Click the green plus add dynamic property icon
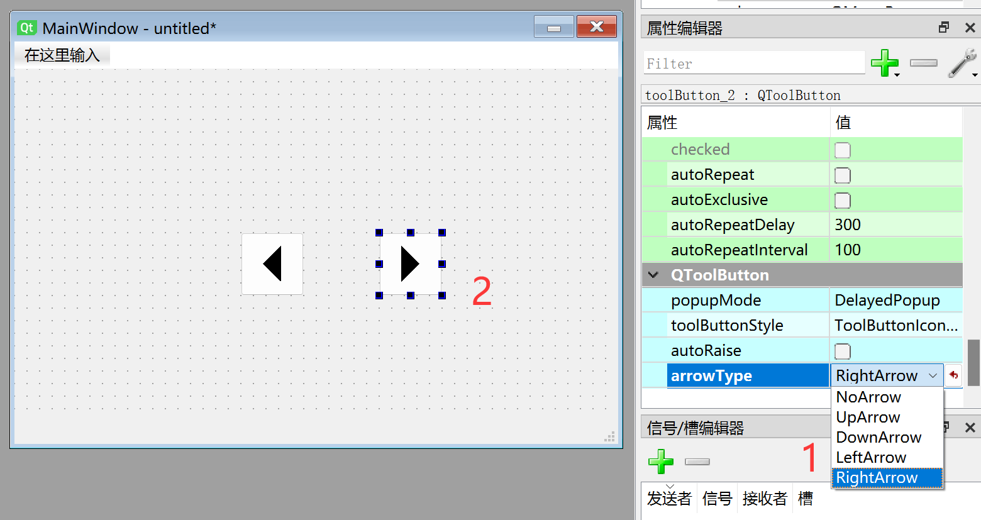 tap(885, 63)
